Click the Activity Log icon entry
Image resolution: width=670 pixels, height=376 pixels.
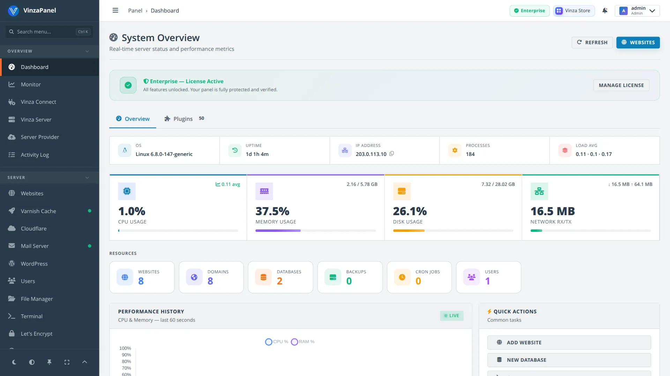tap(50, 155)
